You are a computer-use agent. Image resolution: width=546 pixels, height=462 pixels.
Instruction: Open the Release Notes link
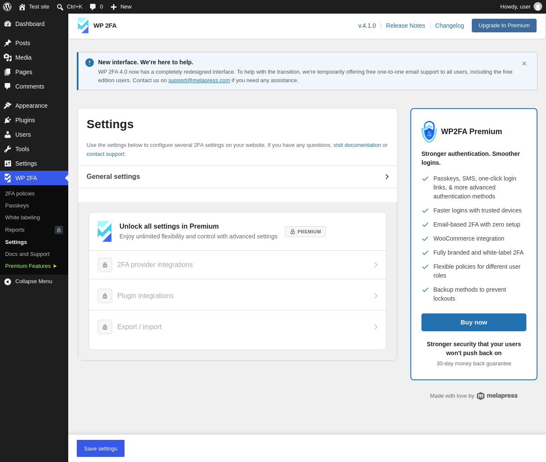point(406,26)
